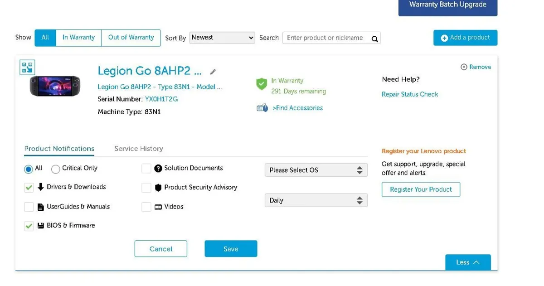
Task: Click the QR code icon on product card
Action: (27, 68)
